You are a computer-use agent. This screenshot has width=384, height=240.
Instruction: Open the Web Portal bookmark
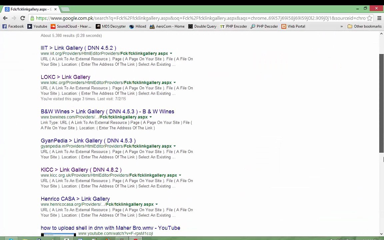293,26
